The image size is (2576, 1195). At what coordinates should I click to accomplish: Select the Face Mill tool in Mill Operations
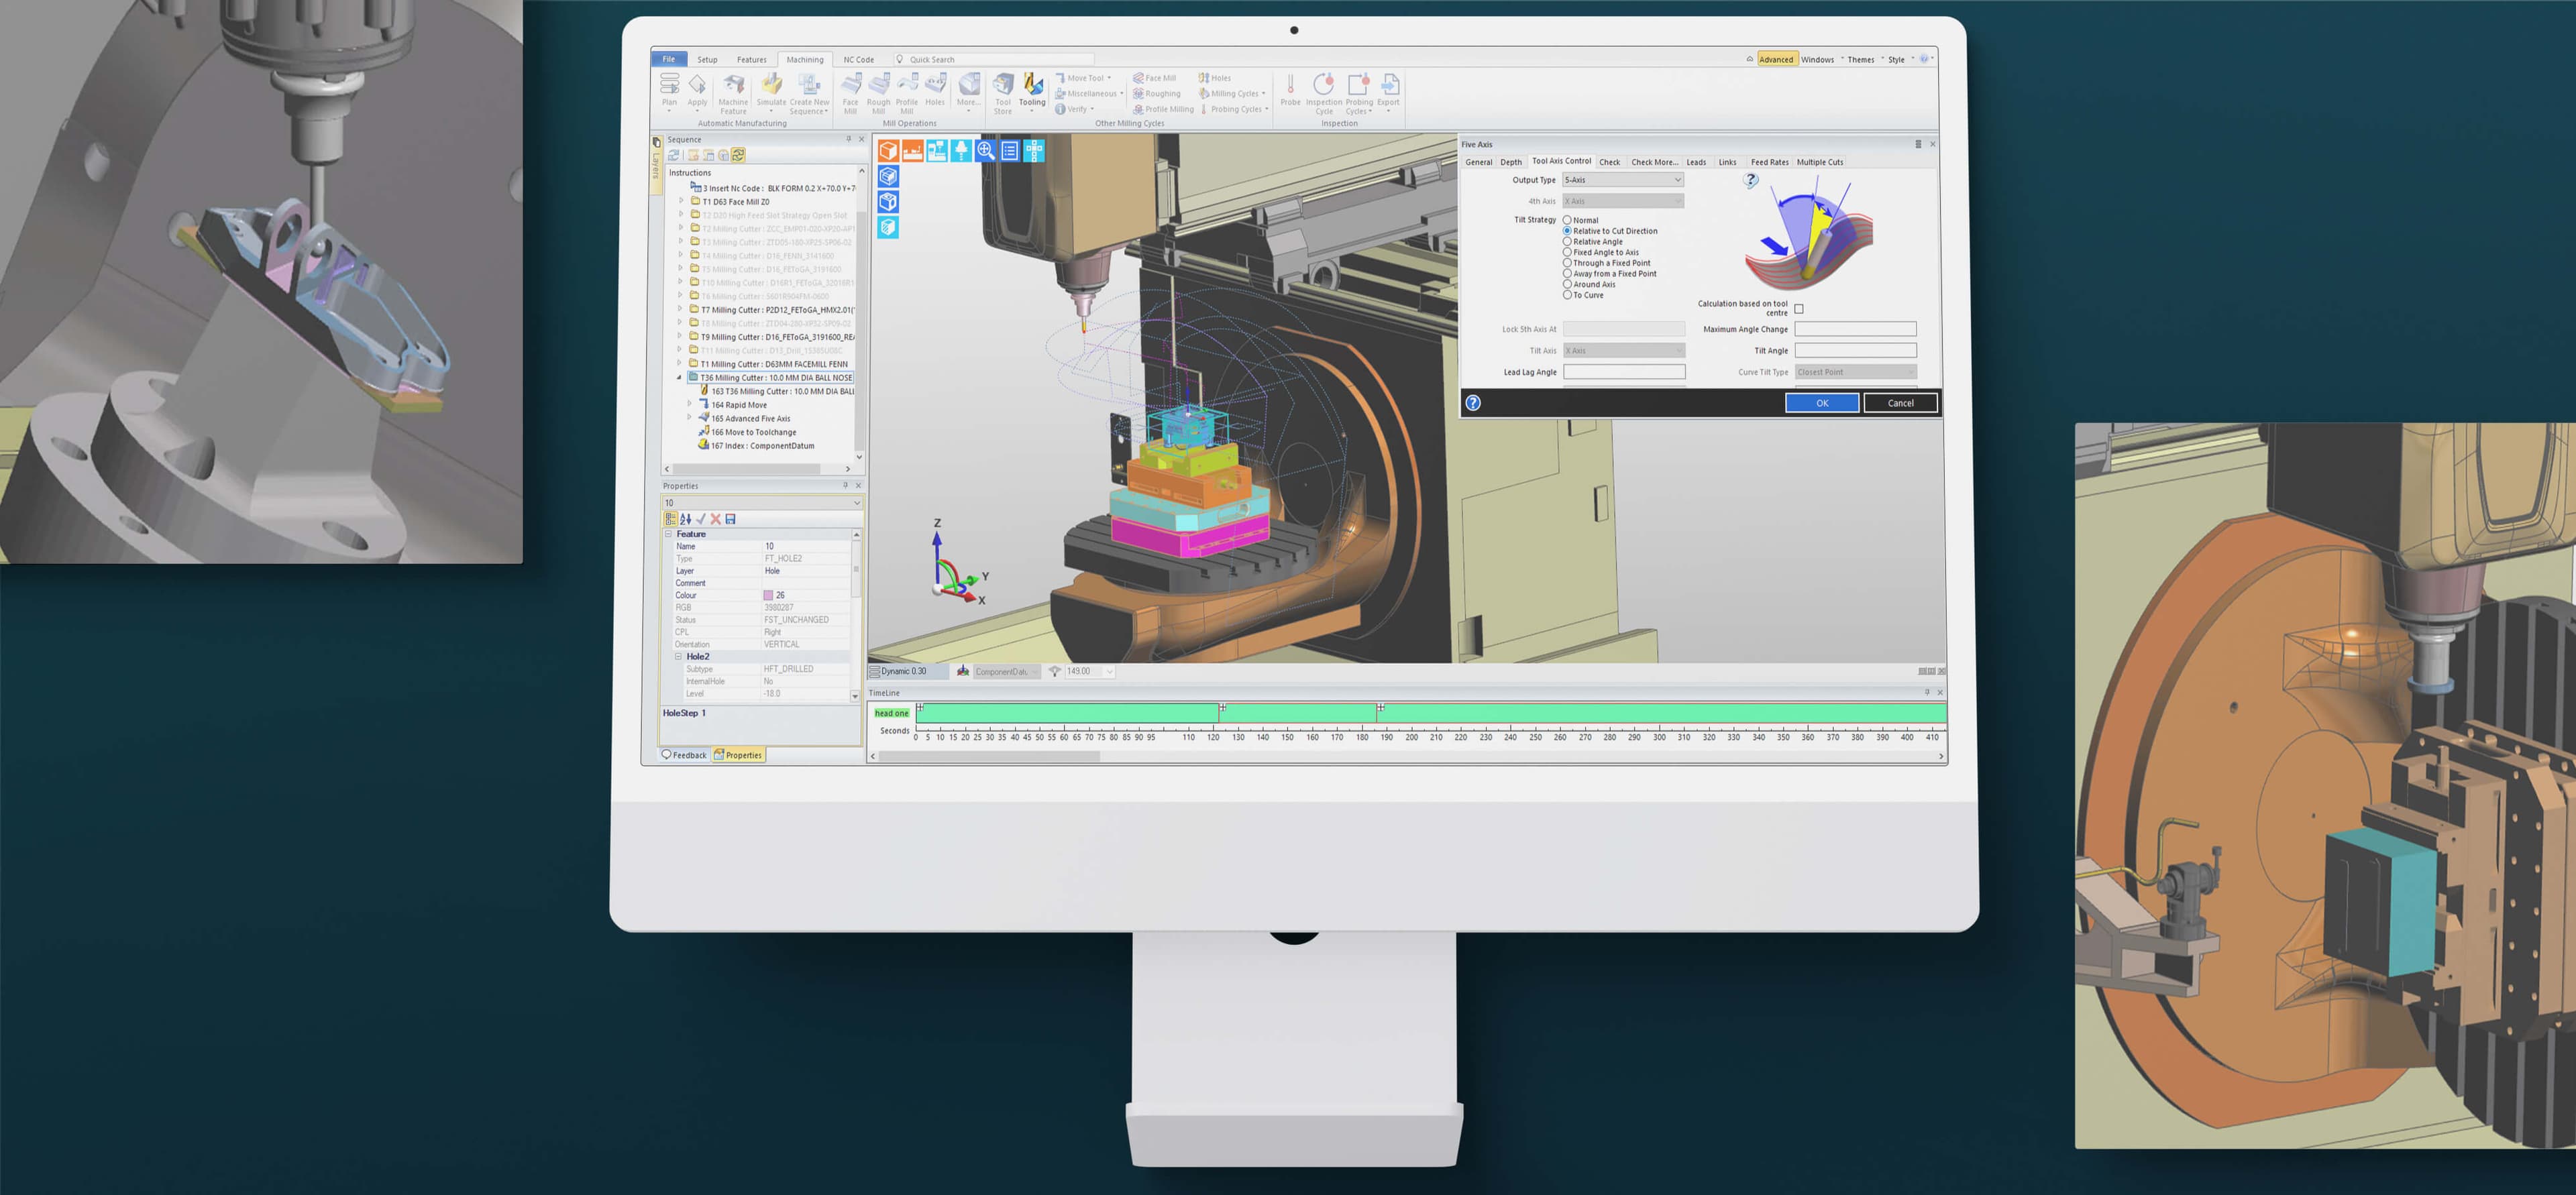tap(852, 85)
